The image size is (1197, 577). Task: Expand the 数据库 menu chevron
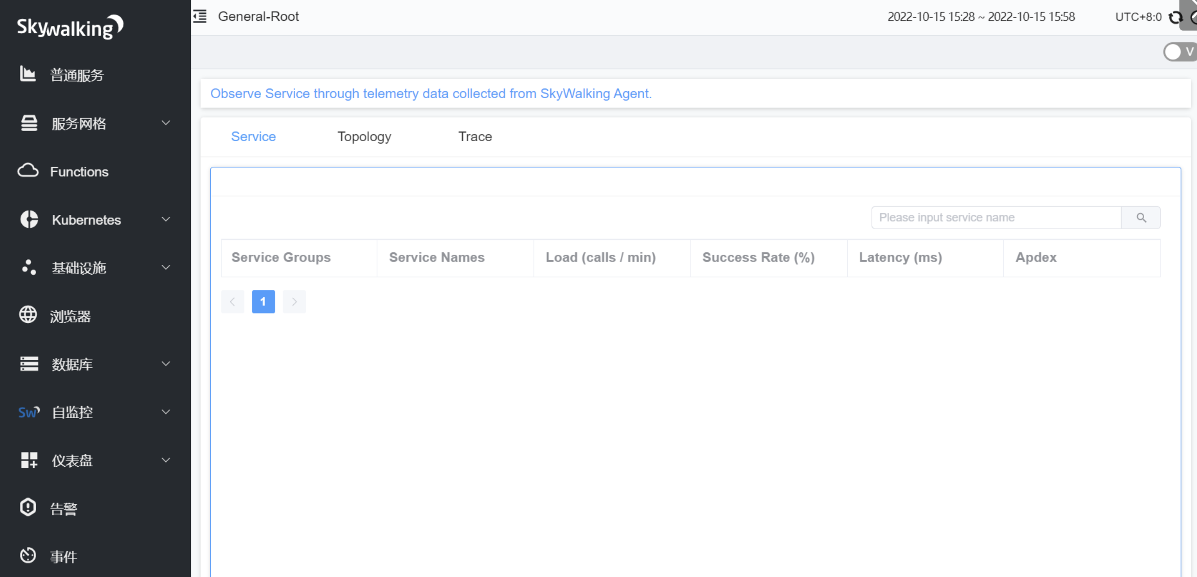click(166, 364)
